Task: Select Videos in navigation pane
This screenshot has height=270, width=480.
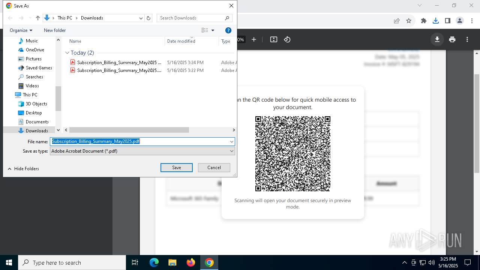Action: tap(32, 86)
